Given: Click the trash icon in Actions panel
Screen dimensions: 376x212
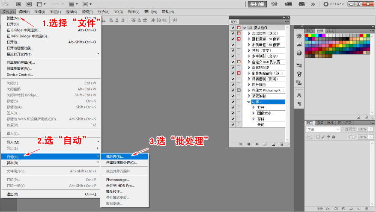Looking at the screenshot, I should [x=281, y=144].
